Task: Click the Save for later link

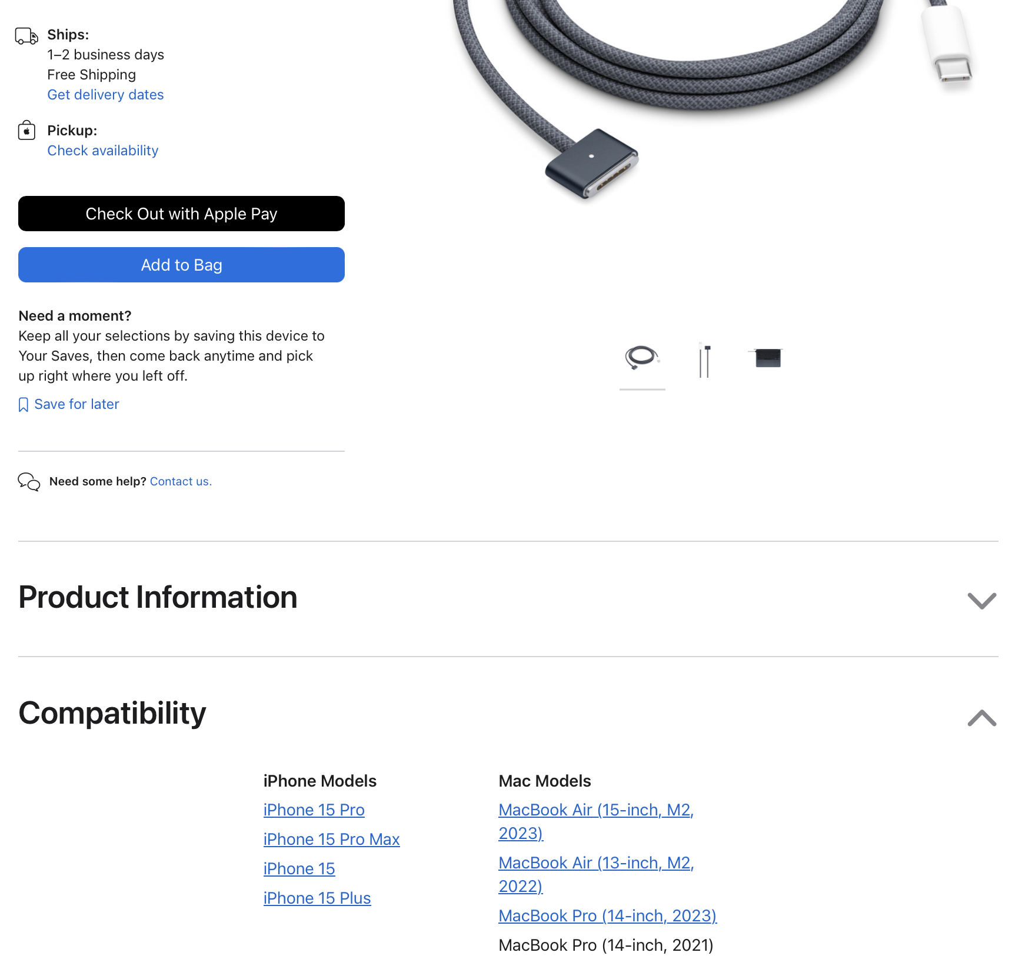Action: (76, 404)
